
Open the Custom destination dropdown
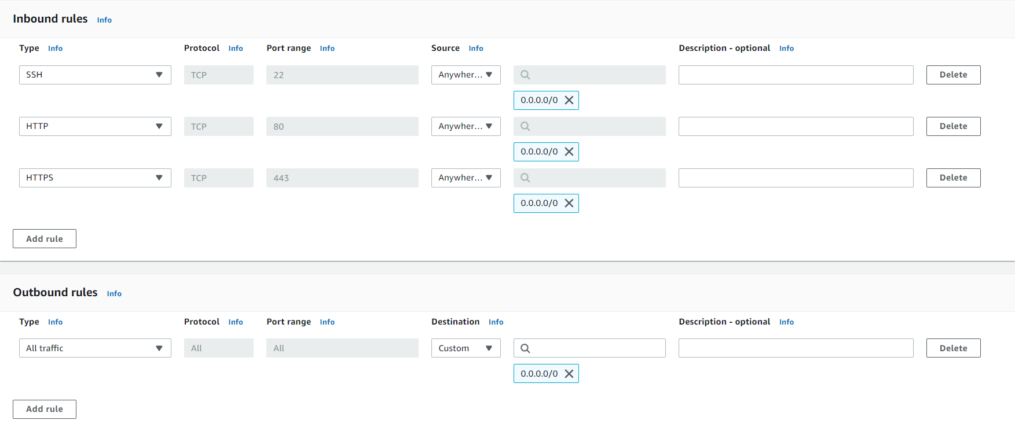click(466, 348)
